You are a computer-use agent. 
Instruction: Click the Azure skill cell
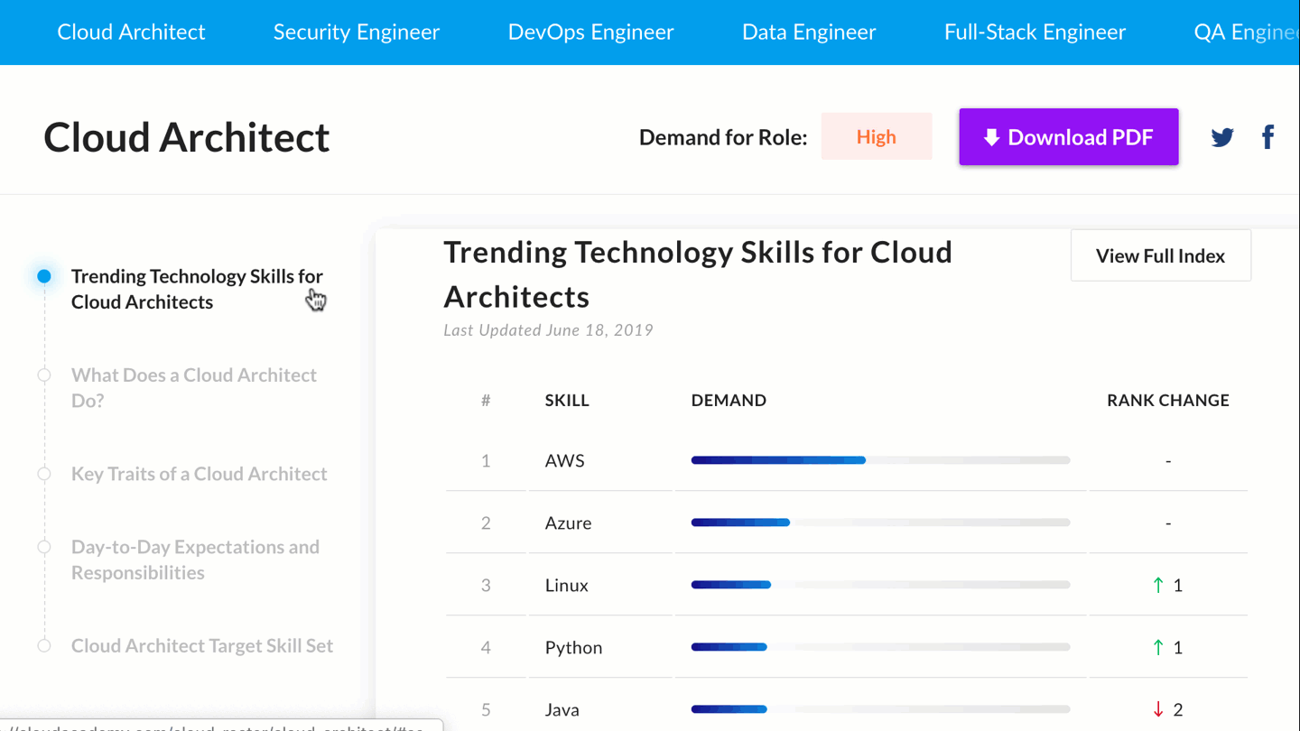568,523
